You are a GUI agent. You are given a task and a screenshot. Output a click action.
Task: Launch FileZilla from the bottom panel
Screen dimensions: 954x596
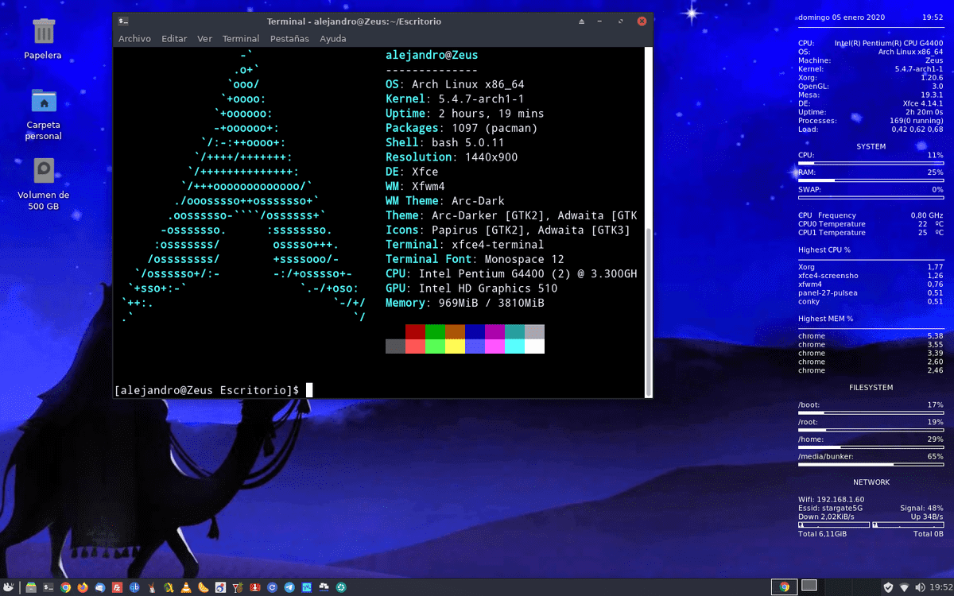tap(117, 587)
